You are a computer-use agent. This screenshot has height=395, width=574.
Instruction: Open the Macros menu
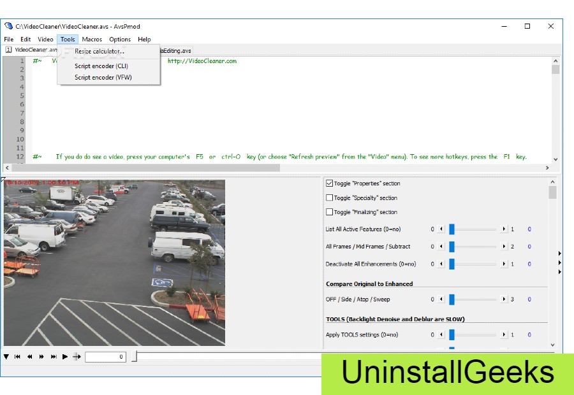click(x=92, y=39)
